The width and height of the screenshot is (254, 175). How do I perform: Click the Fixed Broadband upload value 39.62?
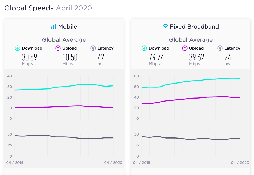[197, 57]
